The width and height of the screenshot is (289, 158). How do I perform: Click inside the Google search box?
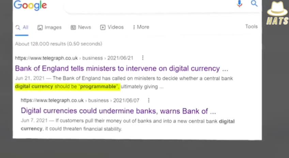(149, 5)
